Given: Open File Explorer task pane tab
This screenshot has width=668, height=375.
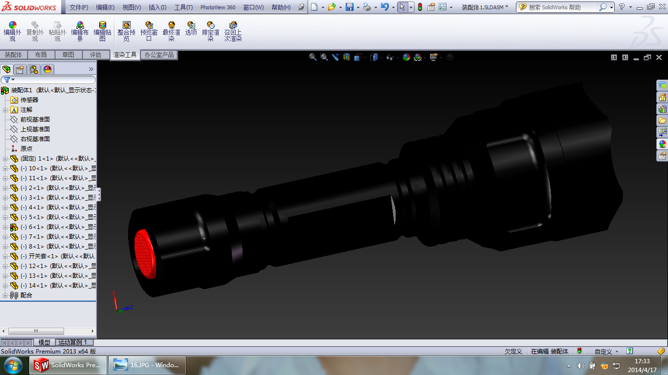Looking at the screenshot, I should 663,121.
